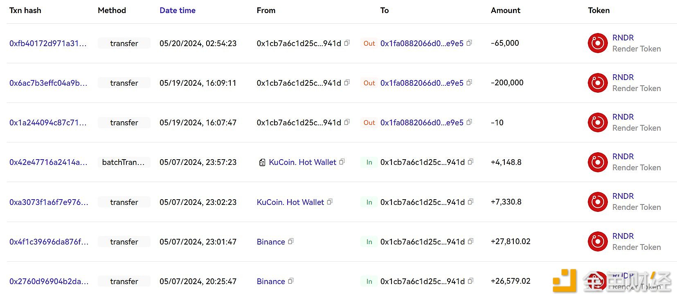Copy From address in 02:54:23 transaction row

[347, 43]
